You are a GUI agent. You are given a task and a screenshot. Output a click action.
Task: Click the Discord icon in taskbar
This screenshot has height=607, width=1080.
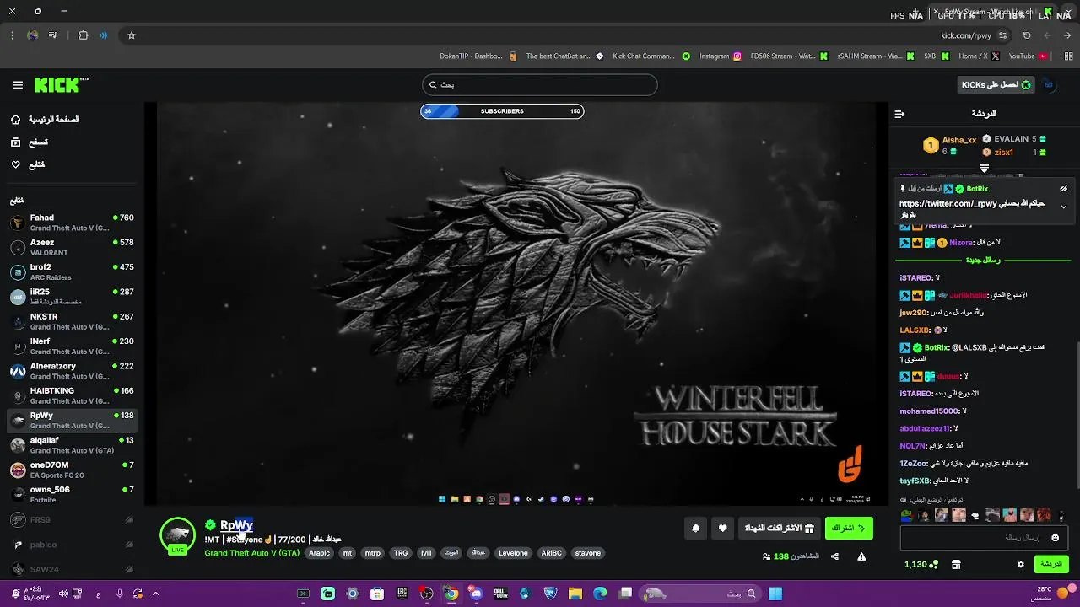pos(476,594)
